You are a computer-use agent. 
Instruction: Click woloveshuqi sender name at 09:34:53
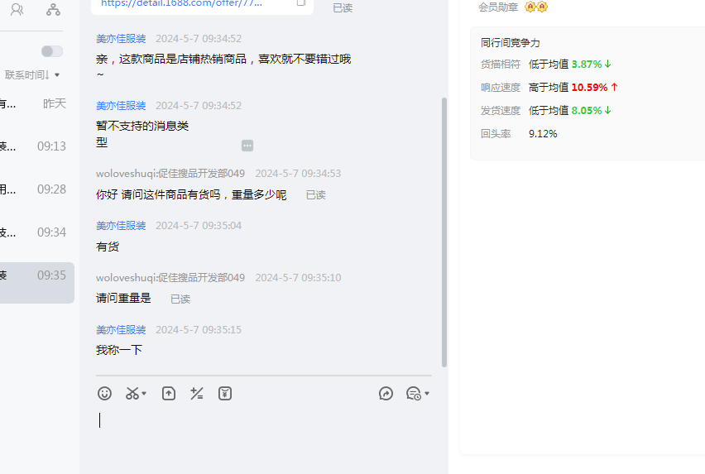pyautogui.click(x=170, y=174)
